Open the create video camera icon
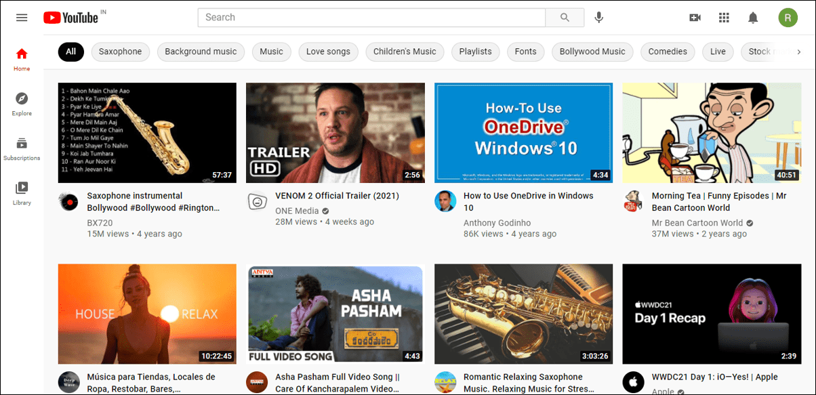816x395 pixels. [x=695, y=18]
